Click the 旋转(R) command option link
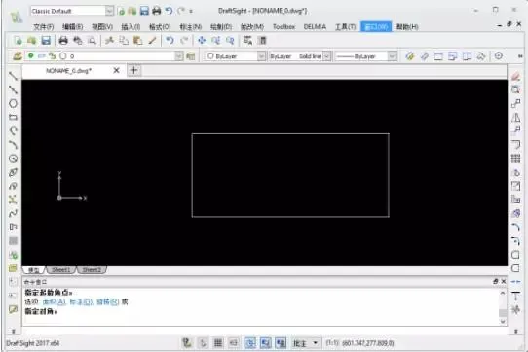This screenshot has height=352, width=528. pyautogui.click(x=108, y=301)
